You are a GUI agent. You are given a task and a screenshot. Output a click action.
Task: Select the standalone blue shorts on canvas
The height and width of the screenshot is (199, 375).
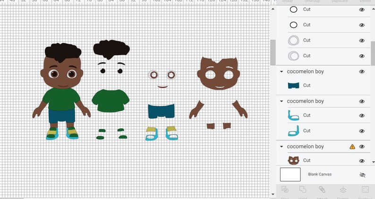click(161, 111)
